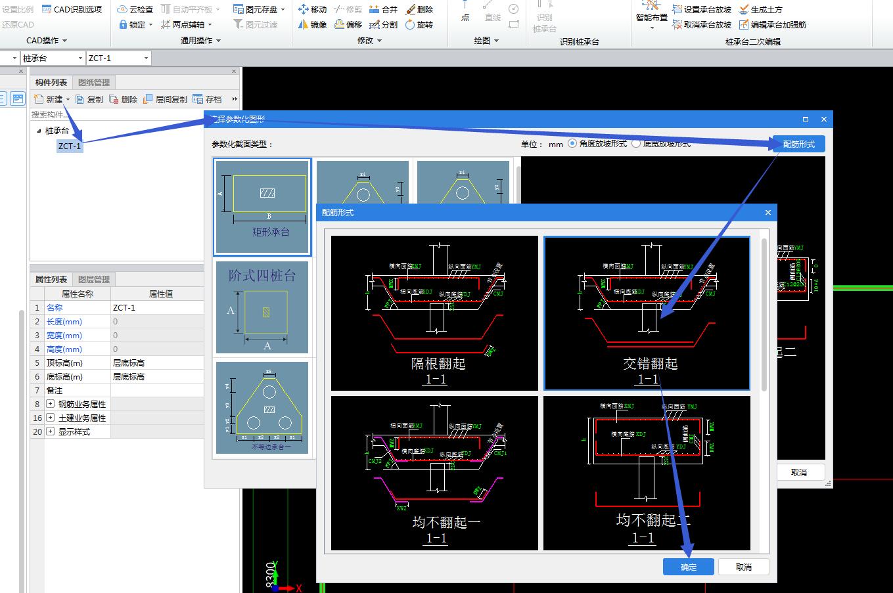Screen dimensions: 893x593
Task: Click the 配筋形式 dialog vertical scrollbar
Action: point(764,315)
